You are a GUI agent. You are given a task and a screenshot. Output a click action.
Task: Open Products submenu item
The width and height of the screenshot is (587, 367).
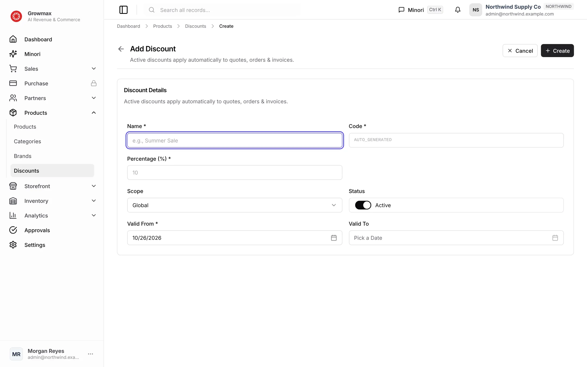tap(52, 127)
